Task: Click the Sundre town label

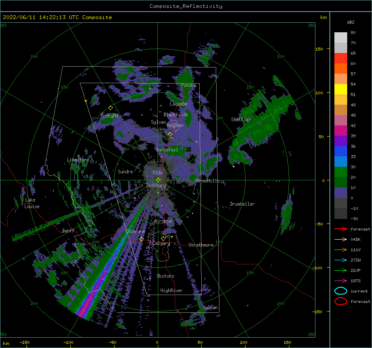Action: tap(125, 171)
